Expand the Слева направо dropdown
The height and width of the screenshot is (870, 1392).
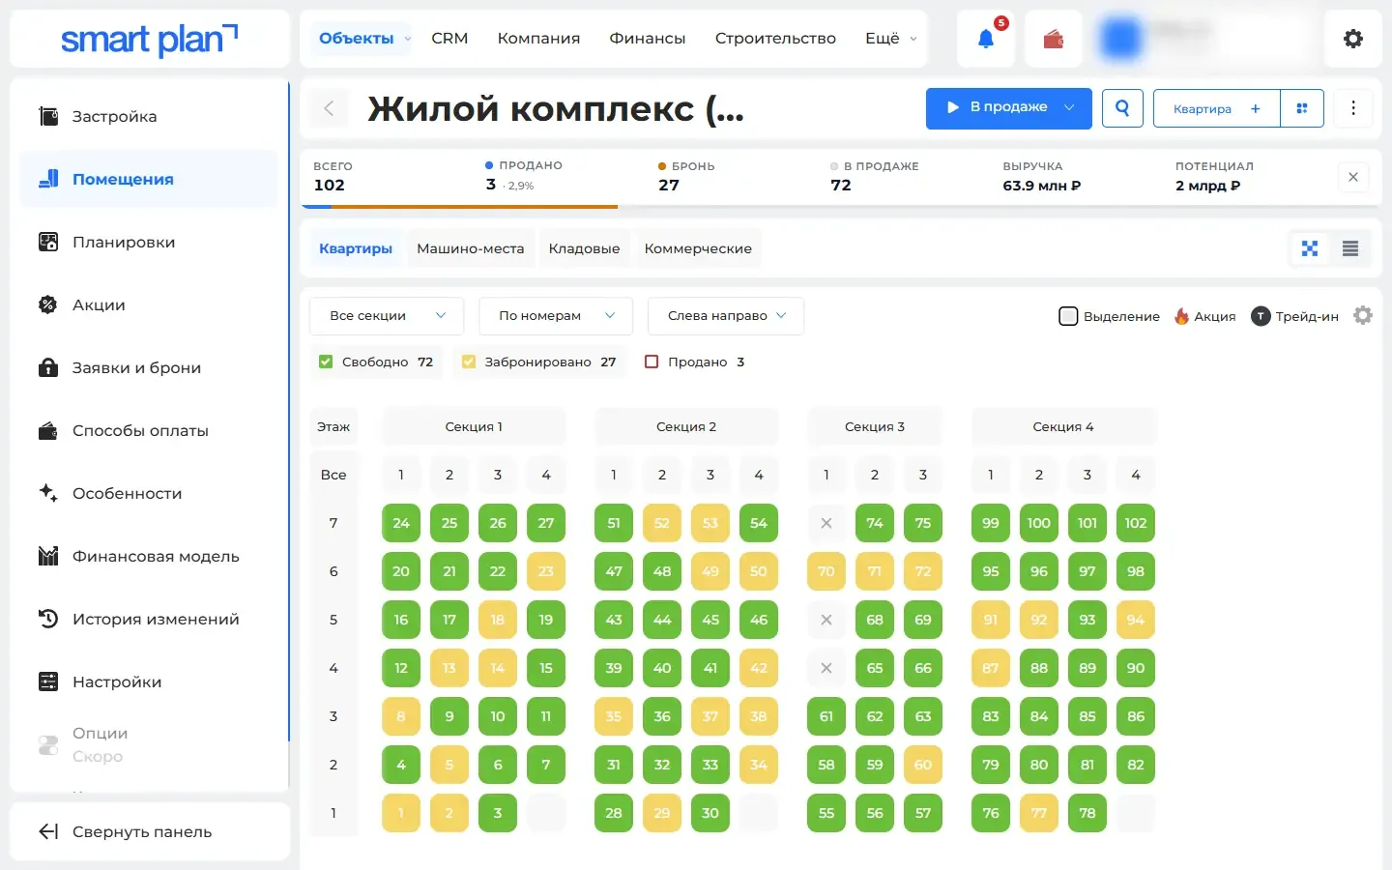click(x=726, y=316)
